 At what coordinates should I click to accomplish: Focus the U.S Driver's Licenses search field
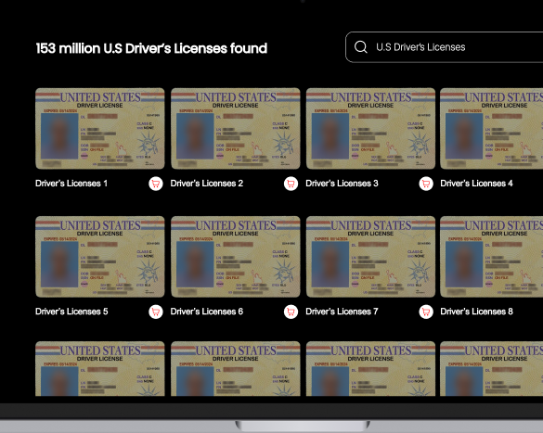point(445,47)
